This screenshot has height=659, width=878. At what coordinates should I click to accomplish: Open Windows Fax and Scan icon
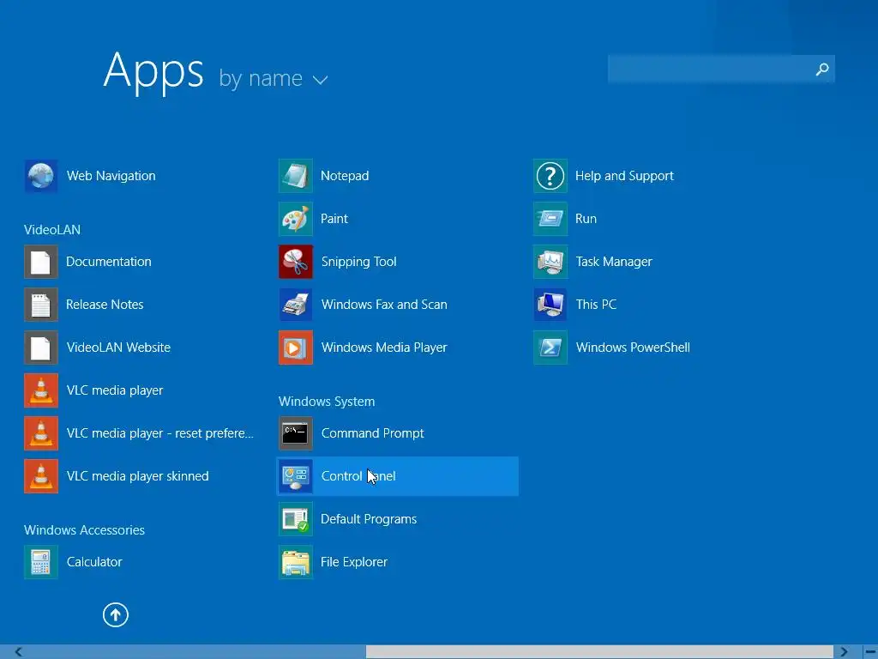click(296, 305)
